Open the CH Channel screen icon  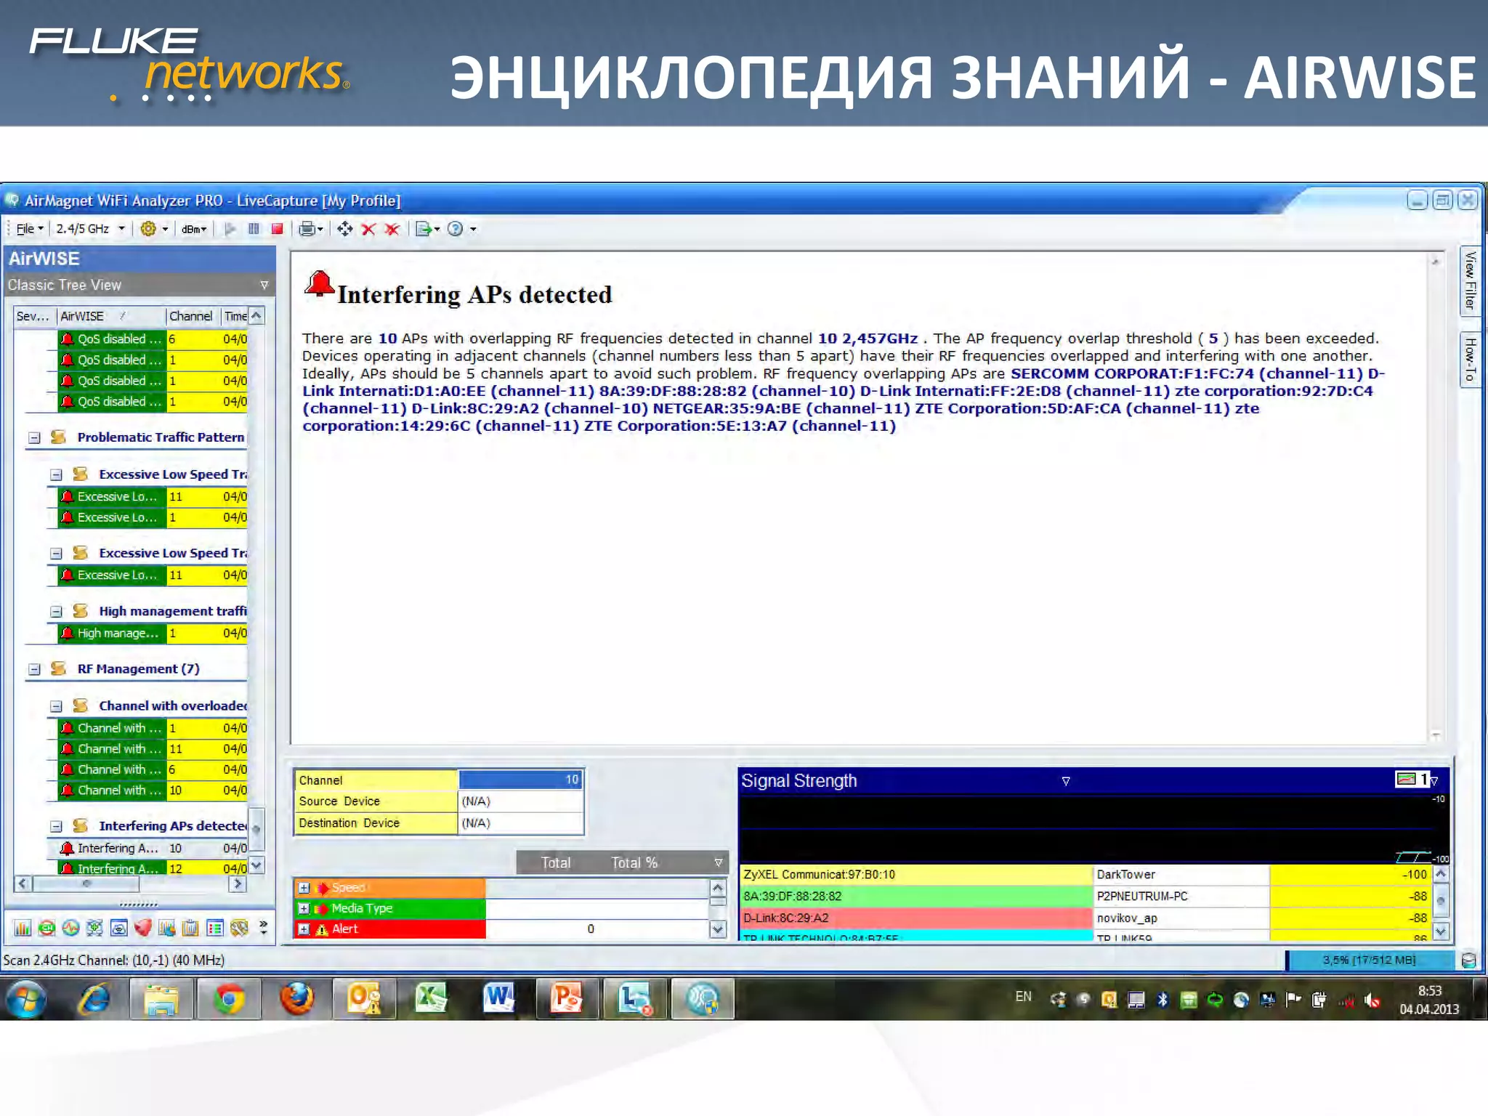46,928
